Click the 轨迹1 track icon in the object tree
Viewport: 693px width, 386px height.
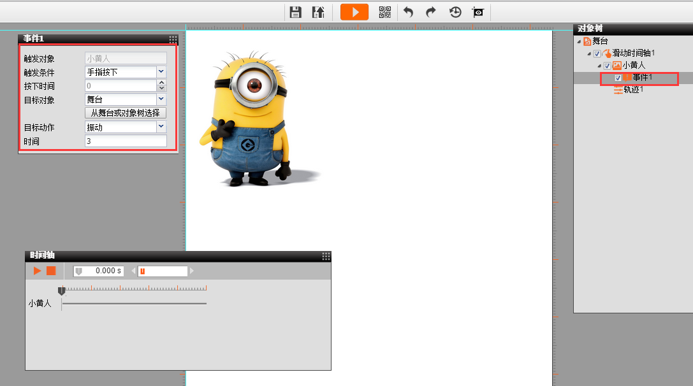618,90
